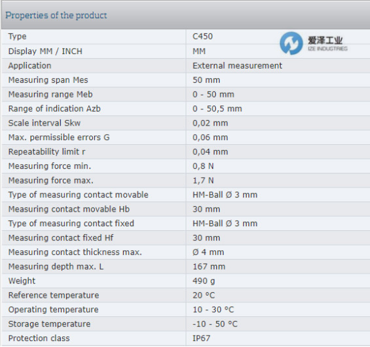370x347 pixels.
Task: Select the C450 type value
Action: tap(202, 36)
